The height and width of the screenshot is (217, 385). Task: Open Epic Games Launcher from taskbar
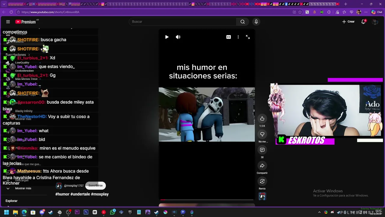130,212
